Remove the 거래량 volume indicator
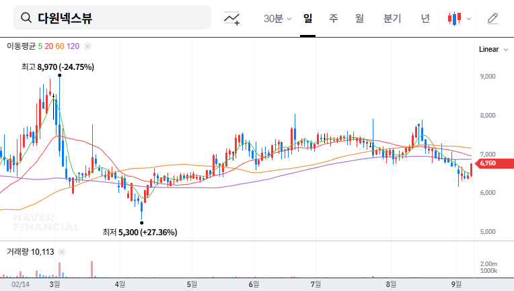Screen dimensions: 514x291 [x=62, y=252]
